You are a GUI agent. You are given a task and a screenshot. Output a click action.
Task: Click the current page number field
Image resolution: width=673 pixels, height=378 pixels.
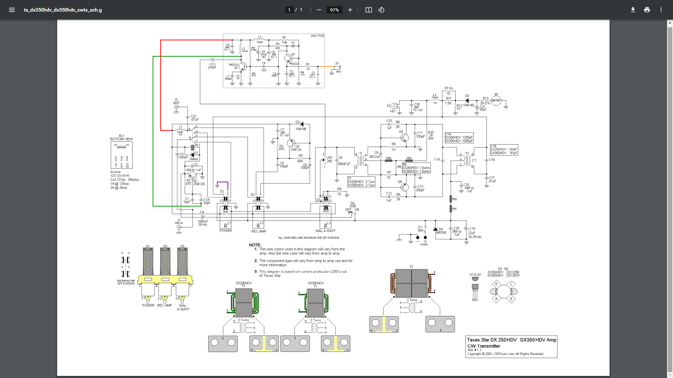point(289,10)
